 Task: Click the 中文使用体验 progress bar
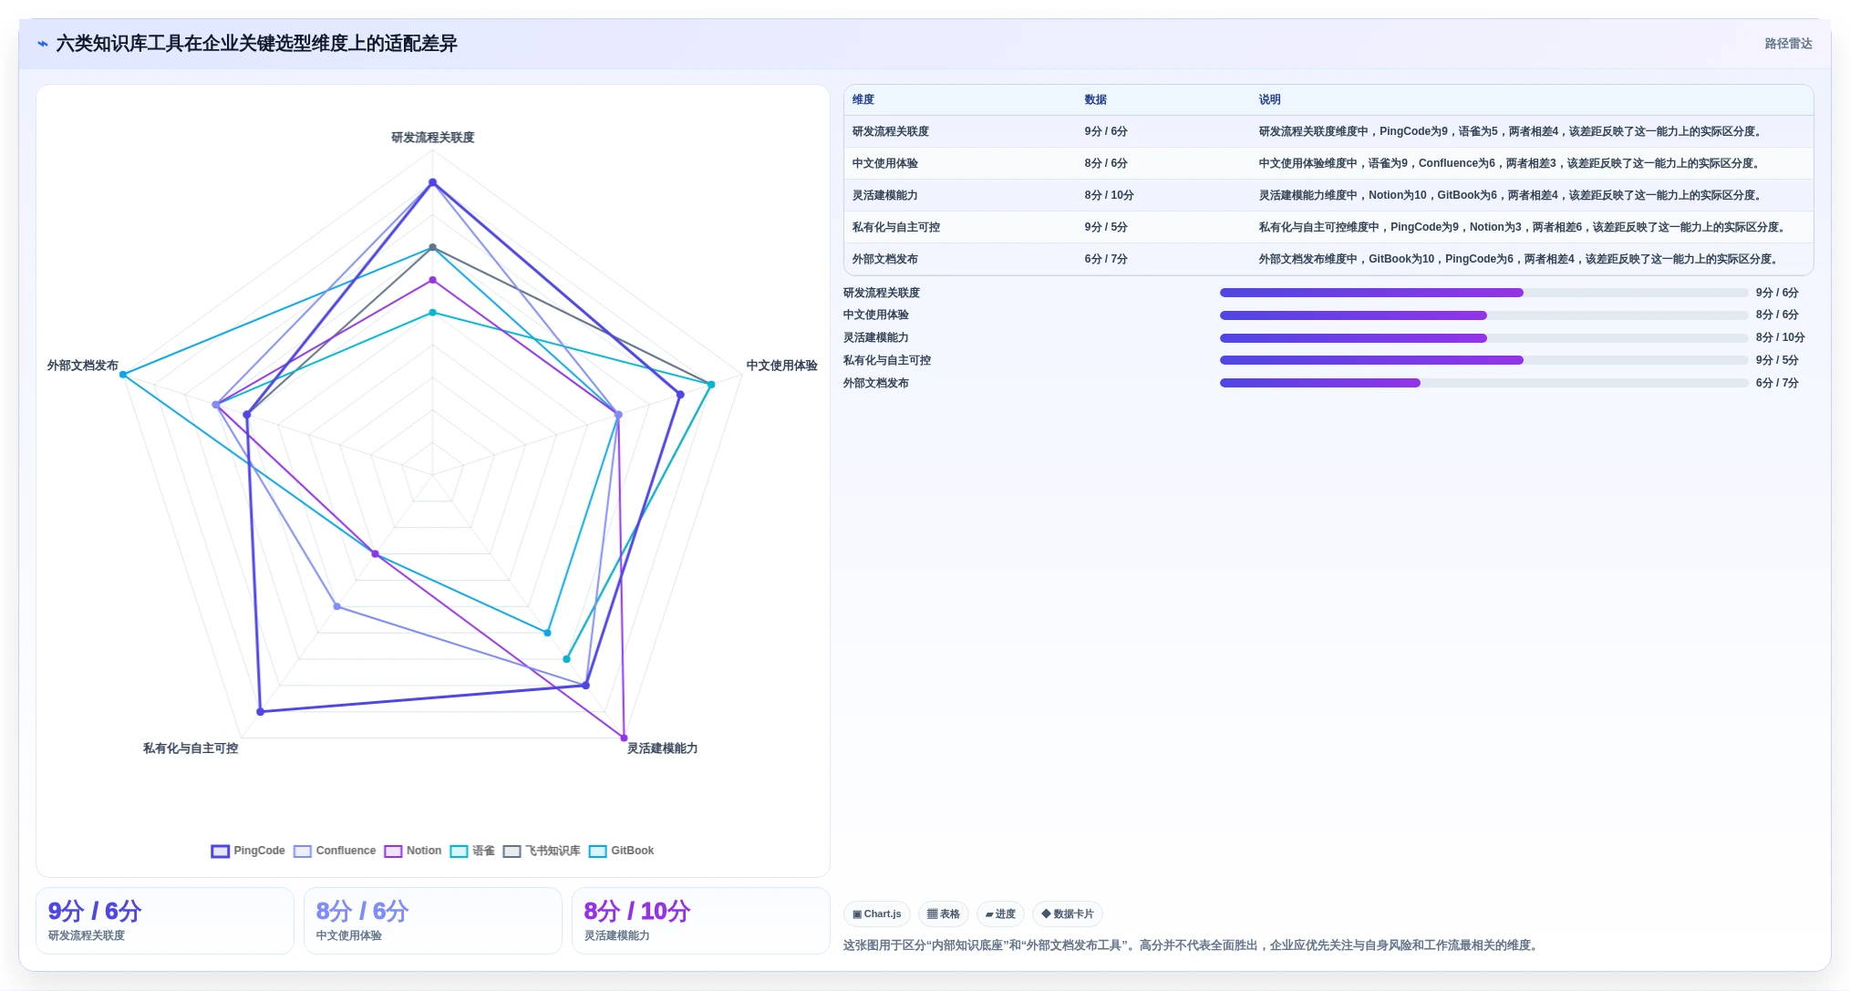click(x=1483, y=315)
